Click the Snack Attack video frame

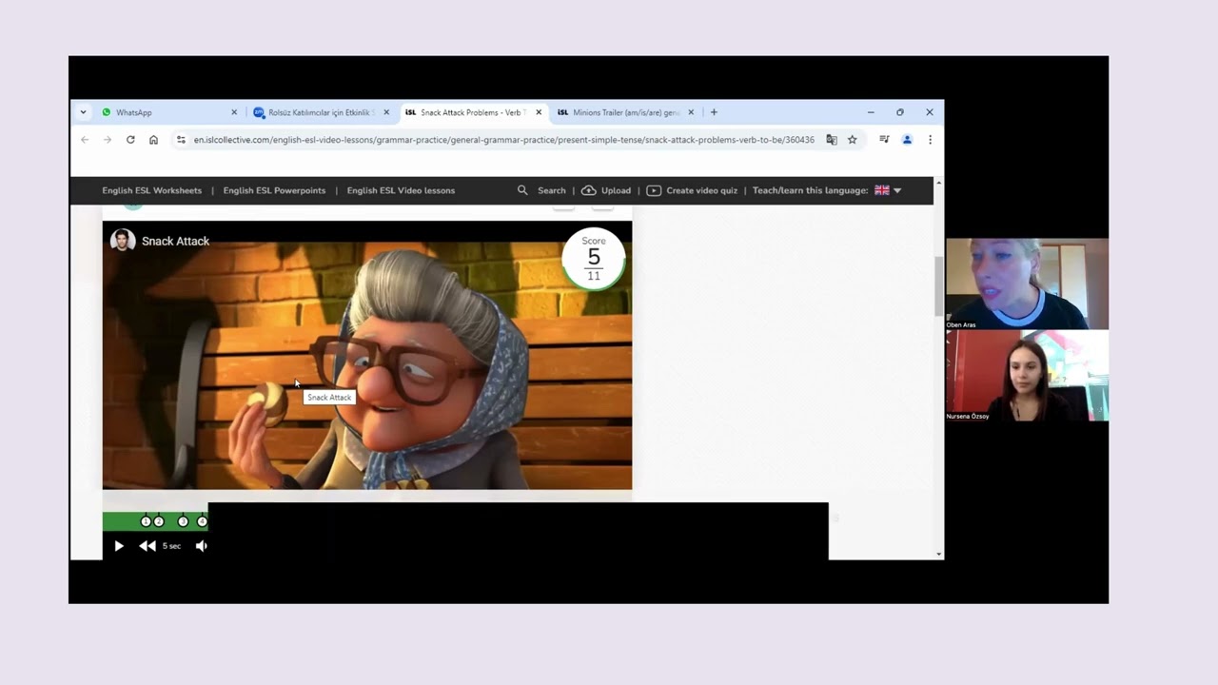367,355
